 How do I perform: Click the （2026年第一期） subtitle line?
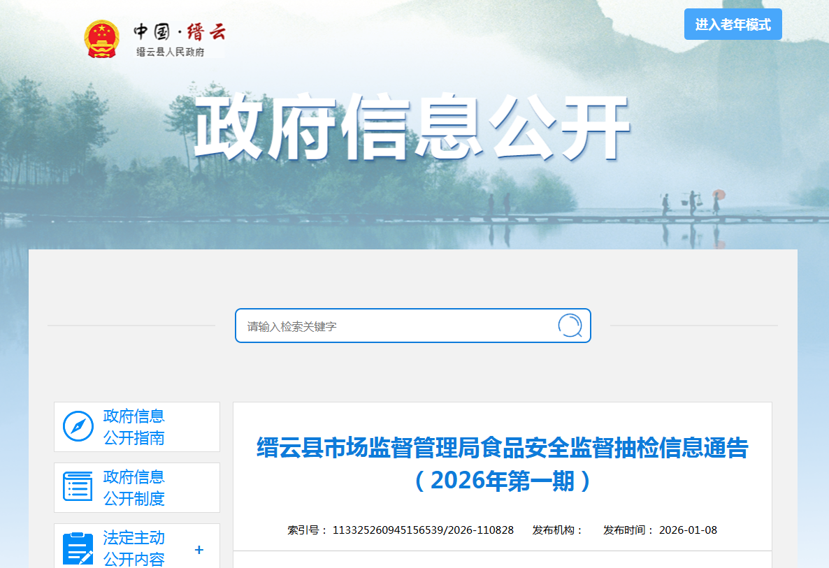point(502,481)
